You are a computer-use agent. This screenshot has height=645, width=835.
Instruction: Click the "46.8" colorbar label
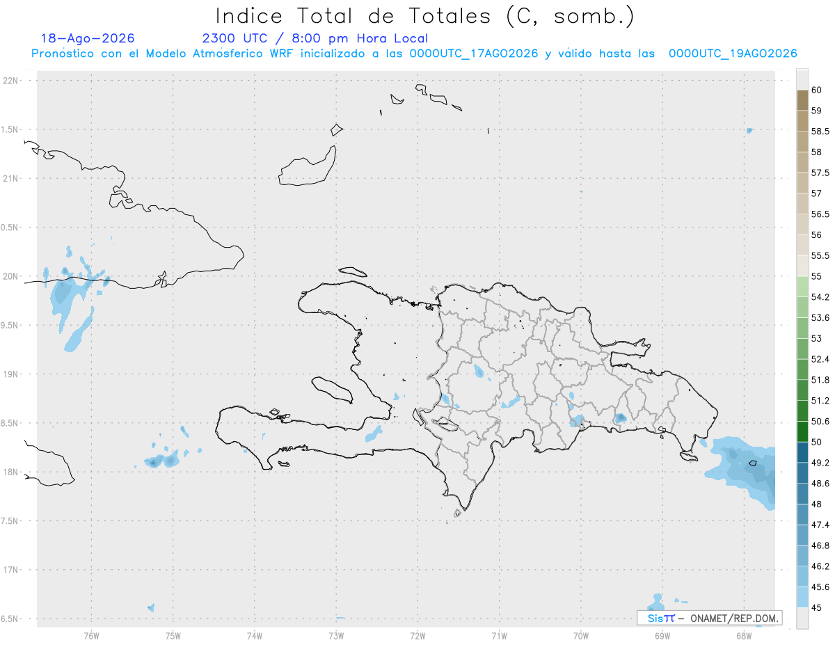(x=820, y=546)
